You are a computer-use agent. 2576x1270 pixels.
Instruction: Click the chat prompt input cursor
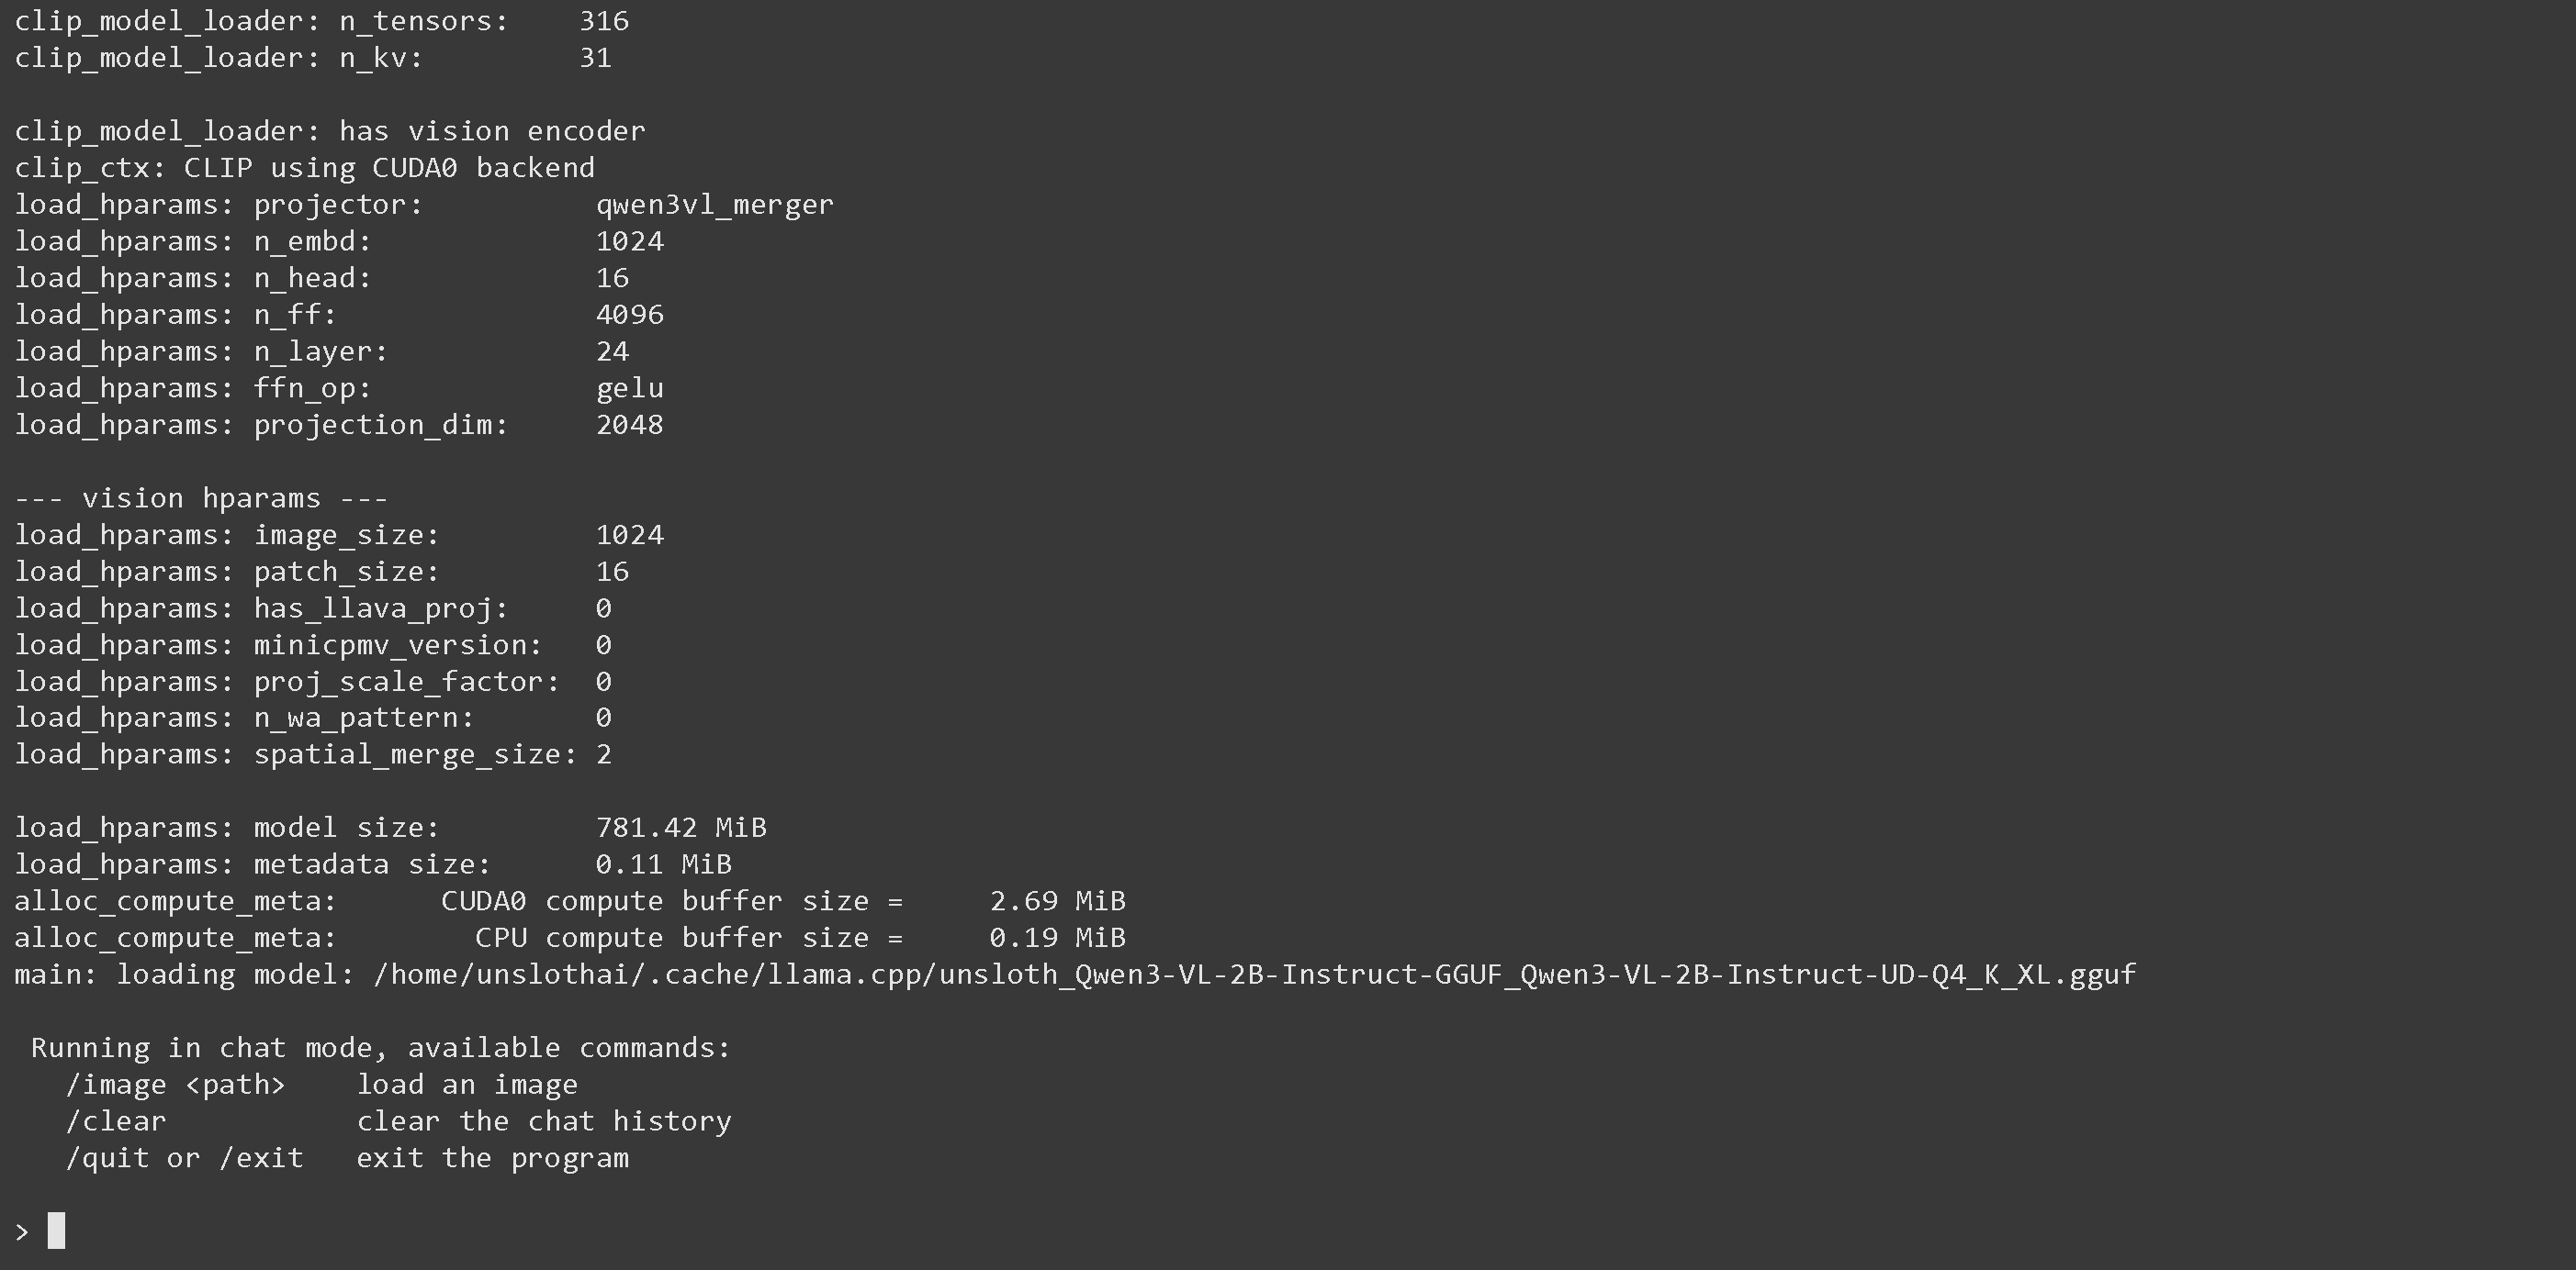point(56,1230)
